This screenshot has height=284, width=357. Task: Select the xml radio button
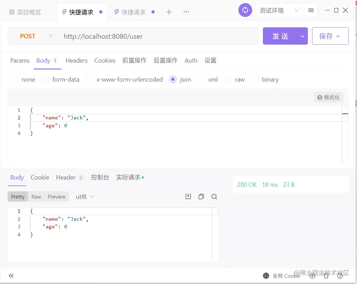pos(201,80)
